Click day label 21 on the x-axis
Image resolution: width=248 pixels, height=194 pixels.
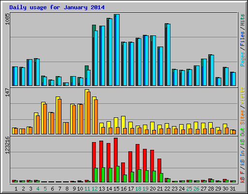[x=160, y=189]
